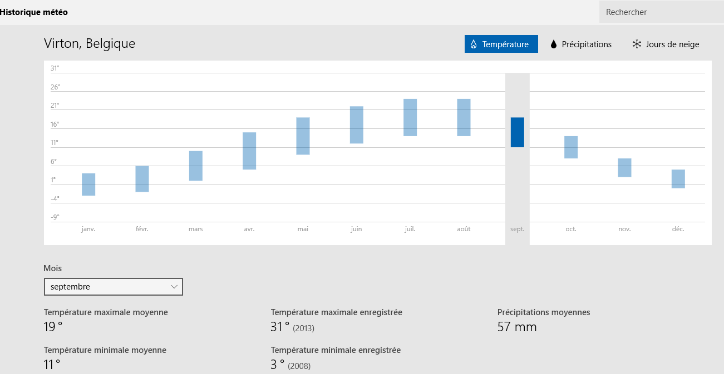The width and height of the screenshot is (724, 374).
Task: Open the Mois dropdown showing septembre
Action: [113, 287]
